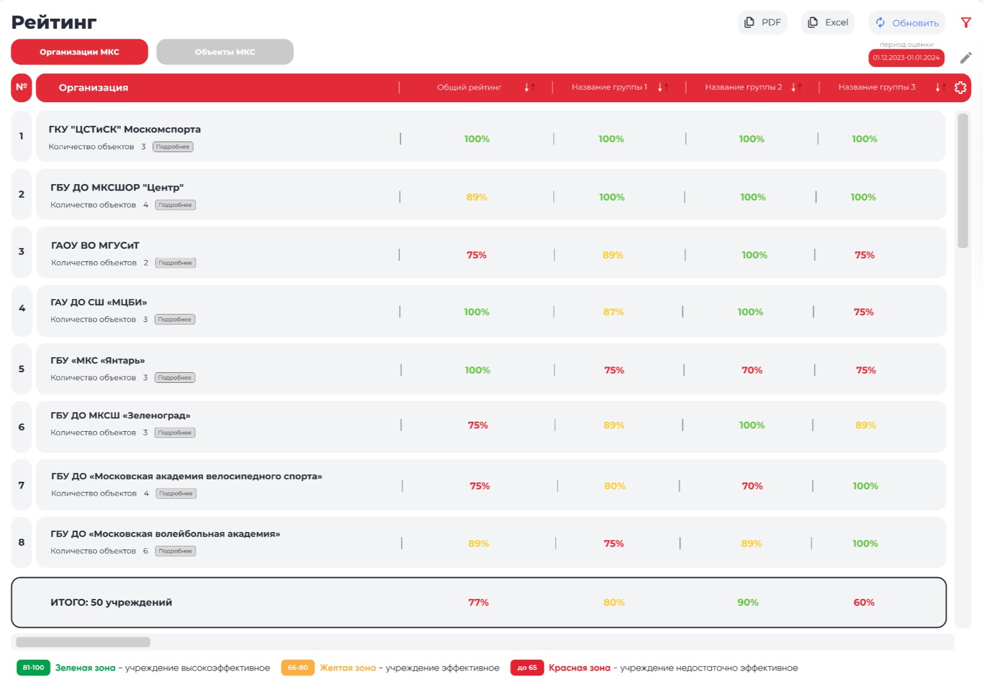Viewport: 983px width, 683px height.
Task: Click the red filter funnel icon
Action: [x=965, y=23]
